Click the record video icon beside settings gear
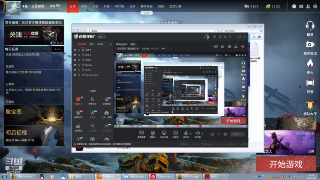 (x=212, y=134)
